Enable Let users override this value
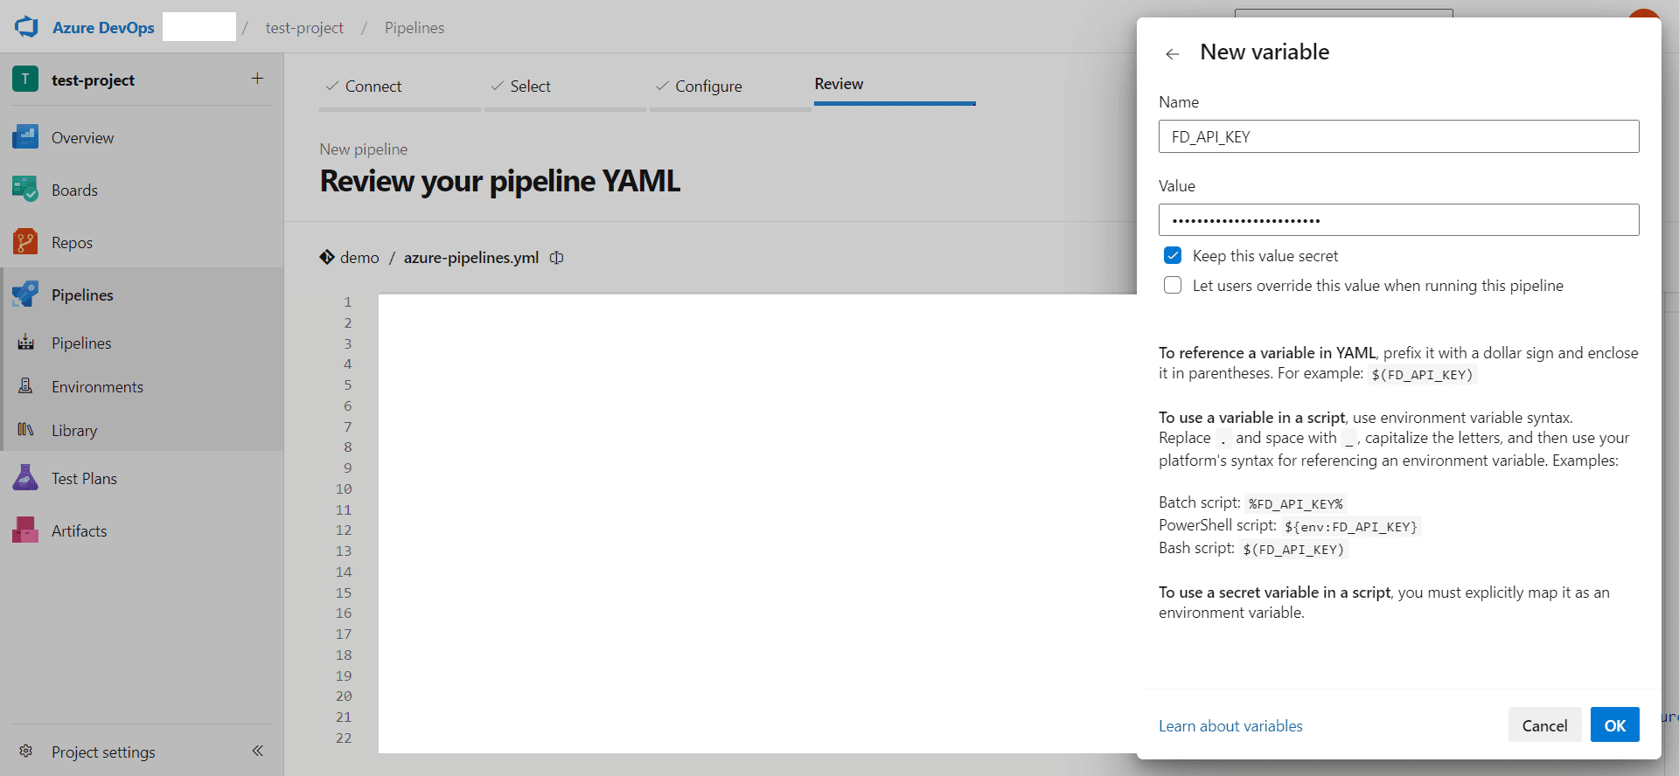This screenshot has width=1679, height=776. (x=1173, y=285)
